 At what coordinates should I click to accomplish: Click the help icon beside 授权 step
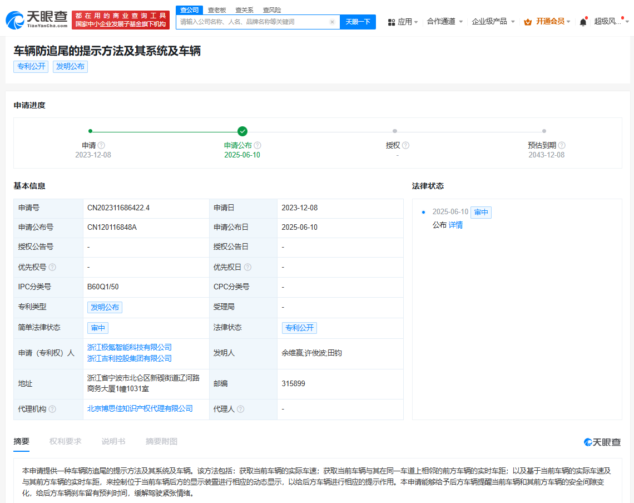click(405, 145)
